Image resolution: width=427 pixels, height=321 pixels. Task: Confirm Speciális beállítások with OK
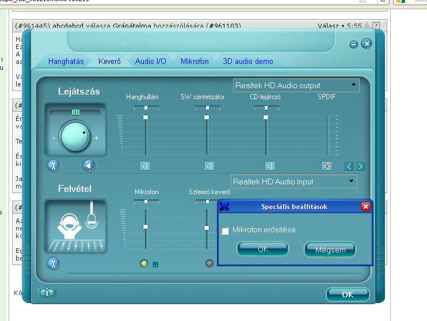point(263,249)
